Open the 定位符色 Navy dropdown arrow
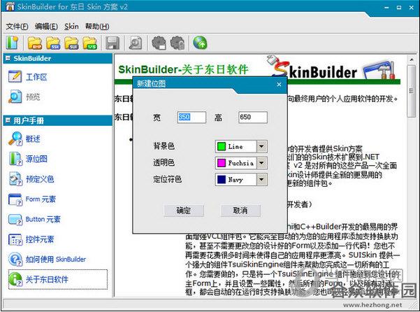This screenshot has width=420, height=312. click(x=261, y=180)
